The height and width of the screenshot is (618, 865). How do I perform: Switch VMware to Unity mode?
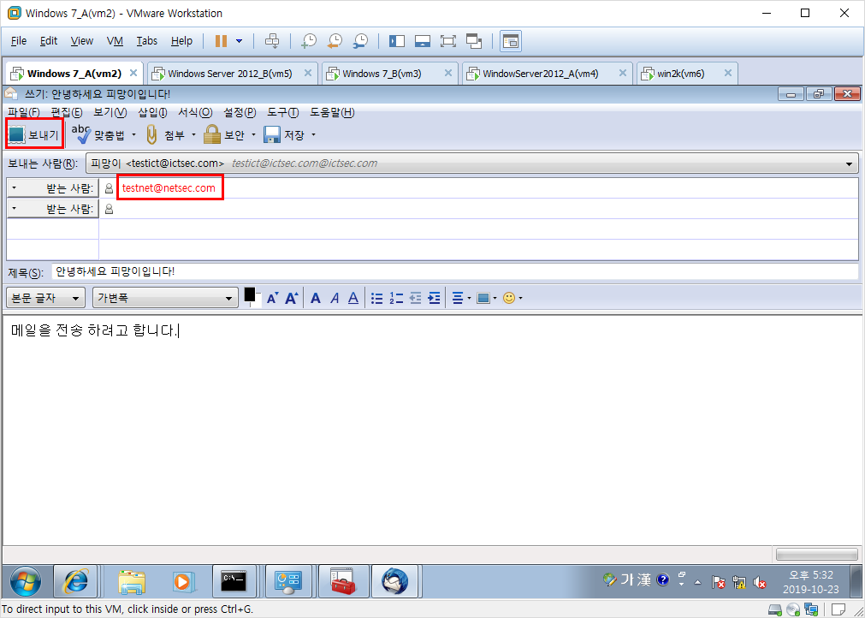point(474,41)
